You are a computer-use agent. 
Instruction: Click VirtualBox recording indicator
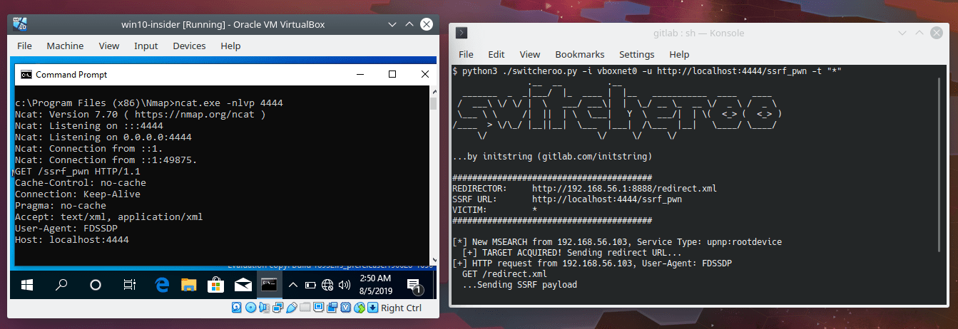tap(332, 308)
